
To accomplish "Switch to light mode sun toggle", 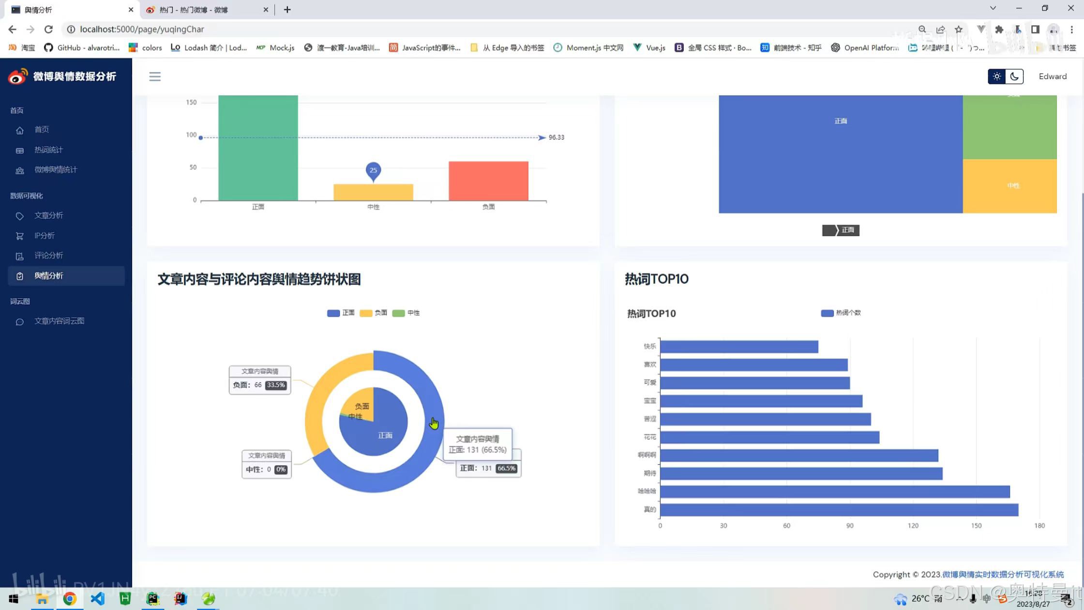I will (x=996, y=76).
